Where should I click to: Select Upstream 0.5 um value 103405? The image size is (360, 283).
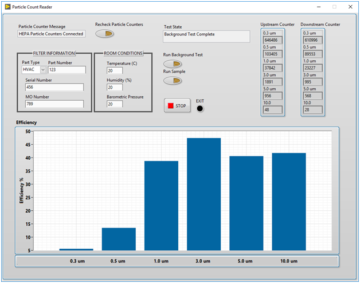click(273, 54)
